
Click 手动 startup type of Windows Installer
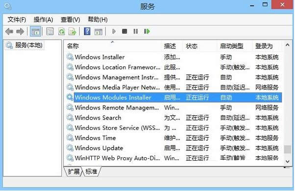click(226, 57)
